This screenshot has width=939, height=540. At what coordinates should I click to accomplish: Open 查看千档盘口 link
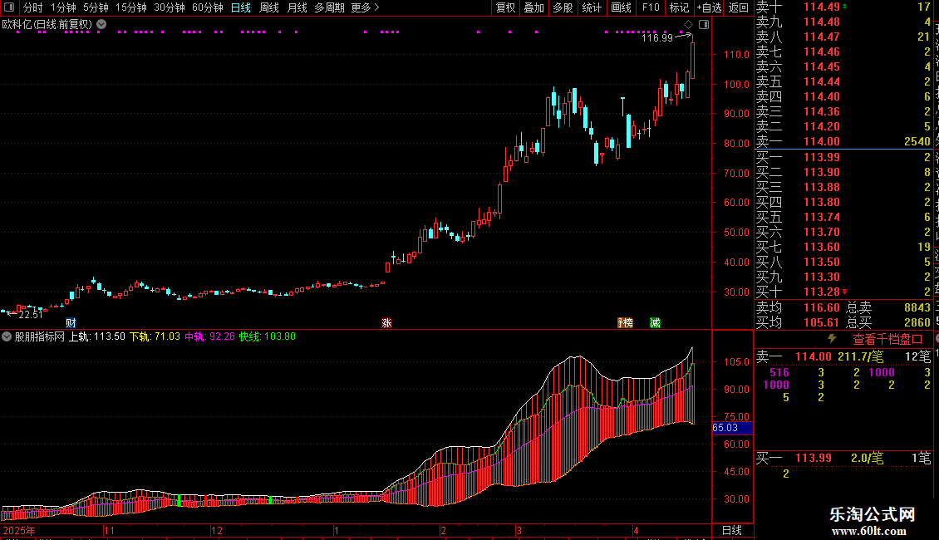887,340
